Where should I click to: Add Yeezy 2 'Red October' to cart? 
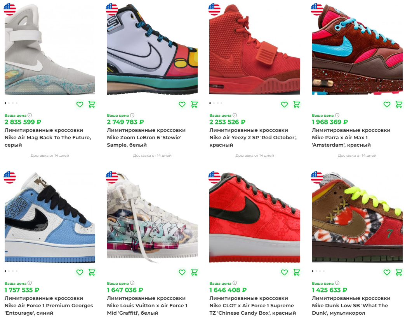(x=297, y=105)
